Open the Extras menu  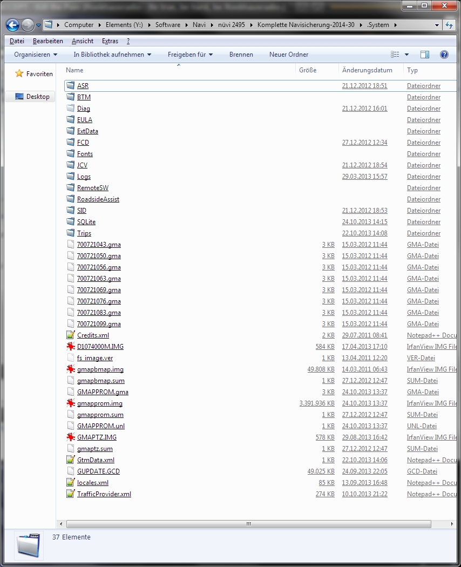click(x=110, y=41)
